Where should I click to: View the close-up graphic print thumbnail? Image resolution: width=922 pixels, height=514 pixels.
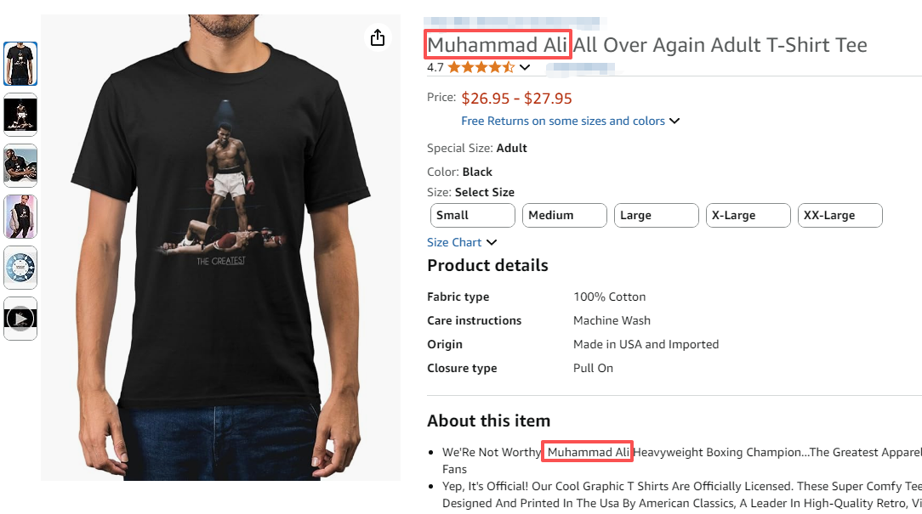20,115
